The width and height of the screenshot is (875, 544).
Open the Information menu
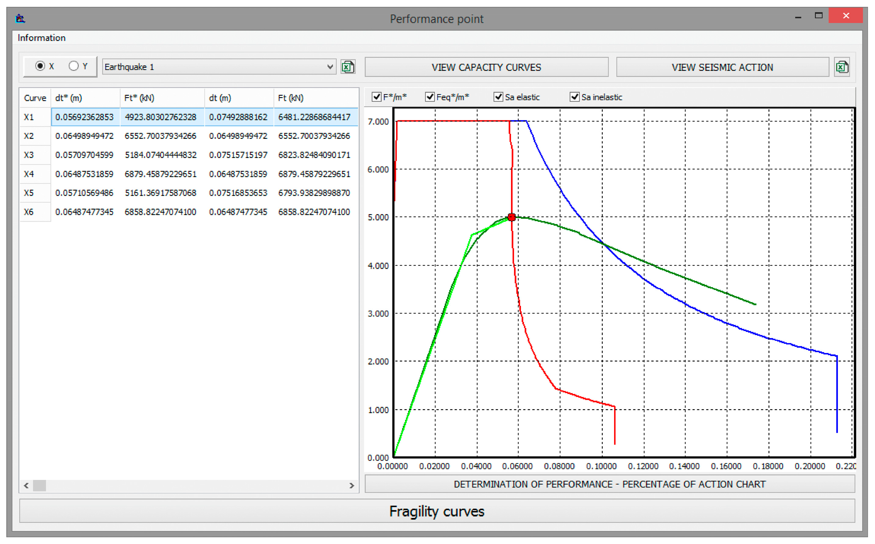coord(41,38)
